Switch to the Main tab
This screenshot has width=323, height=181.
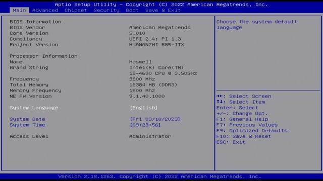pyautogui.click(x=19, y=10)
